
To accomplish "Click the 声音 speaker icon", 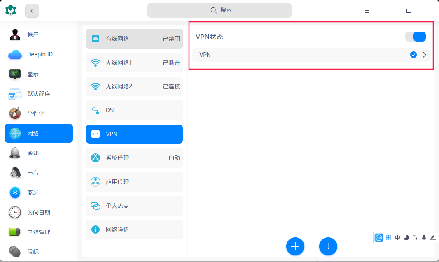I will (x=15, y=173).
